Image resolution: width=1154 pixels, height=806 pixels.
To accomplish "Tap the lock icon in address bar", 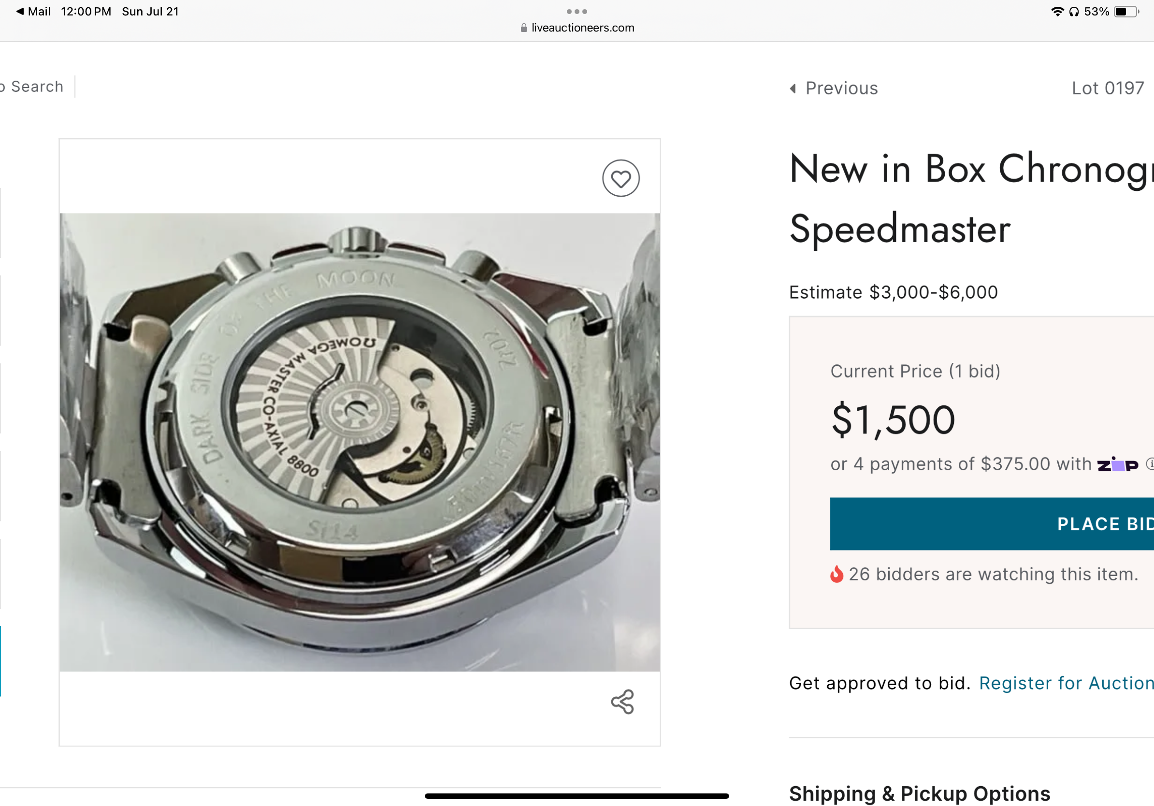I will coord(524,28).
